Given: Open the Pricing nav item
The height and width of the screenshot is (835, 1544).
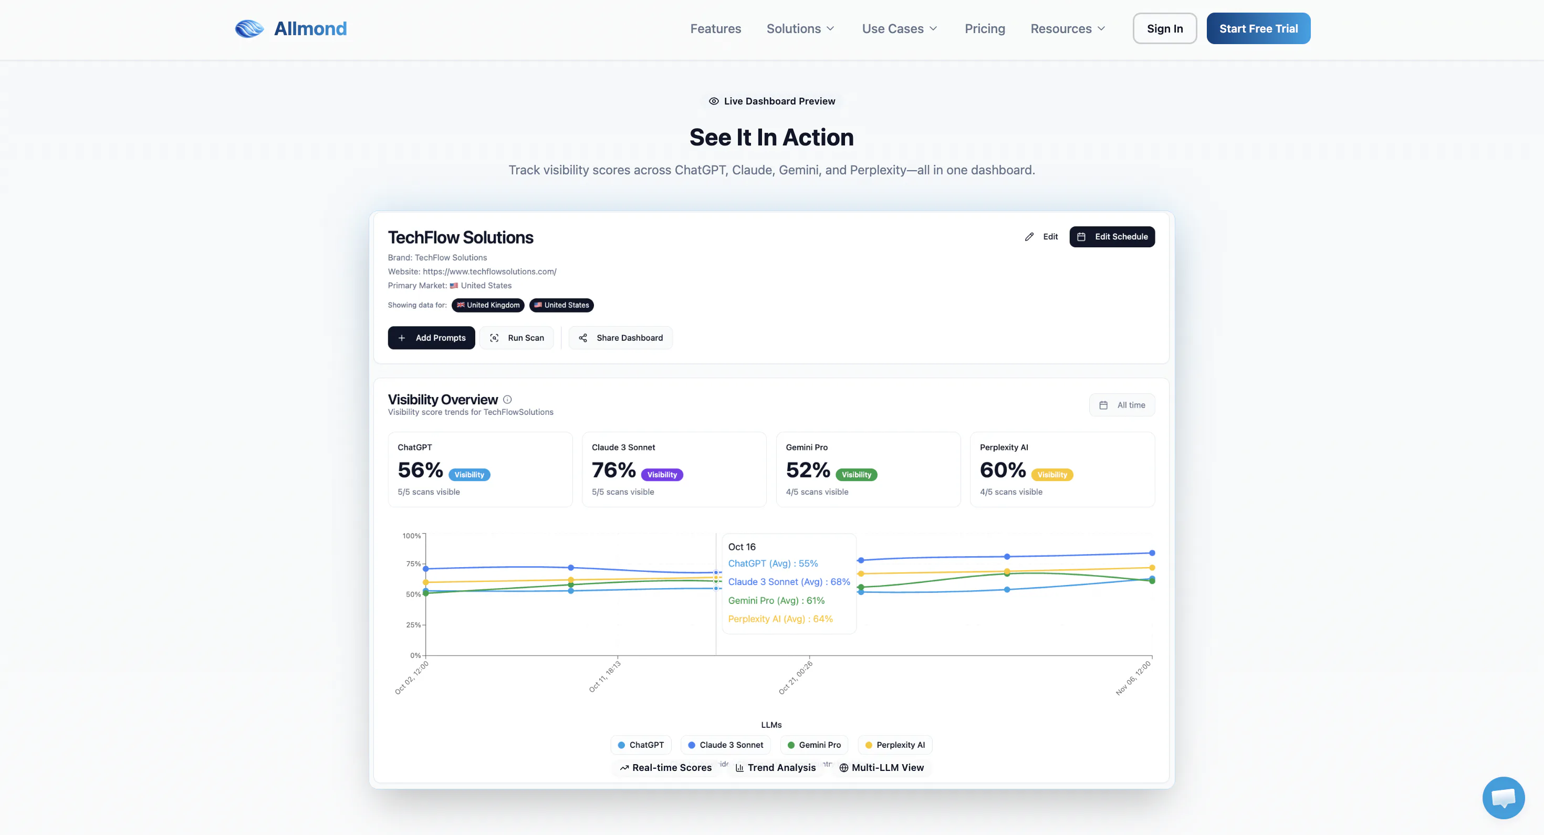Looking at the screenshot, I should 985,29.
